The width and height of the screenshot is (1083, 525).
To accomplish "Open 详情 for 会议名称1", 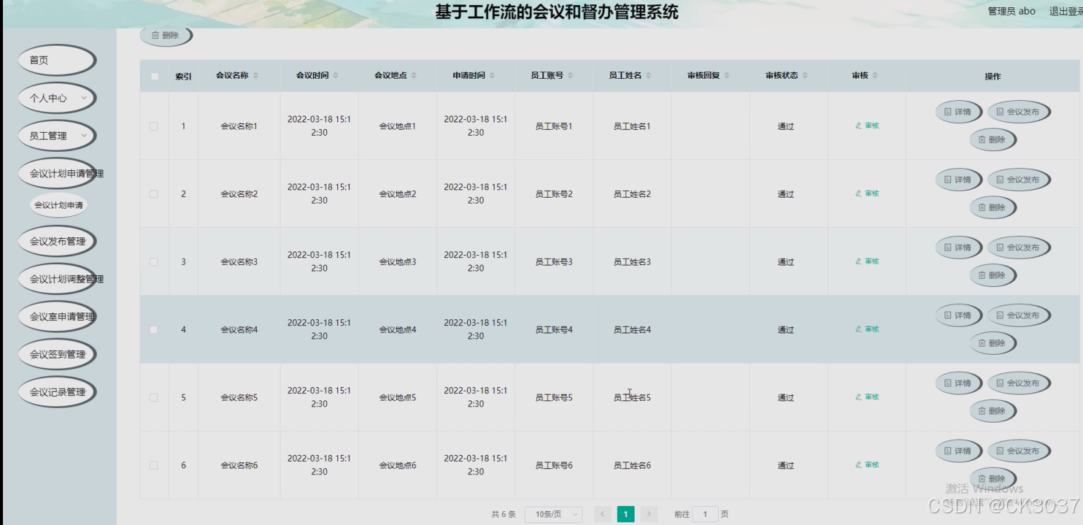I will [x=957, y=112].
